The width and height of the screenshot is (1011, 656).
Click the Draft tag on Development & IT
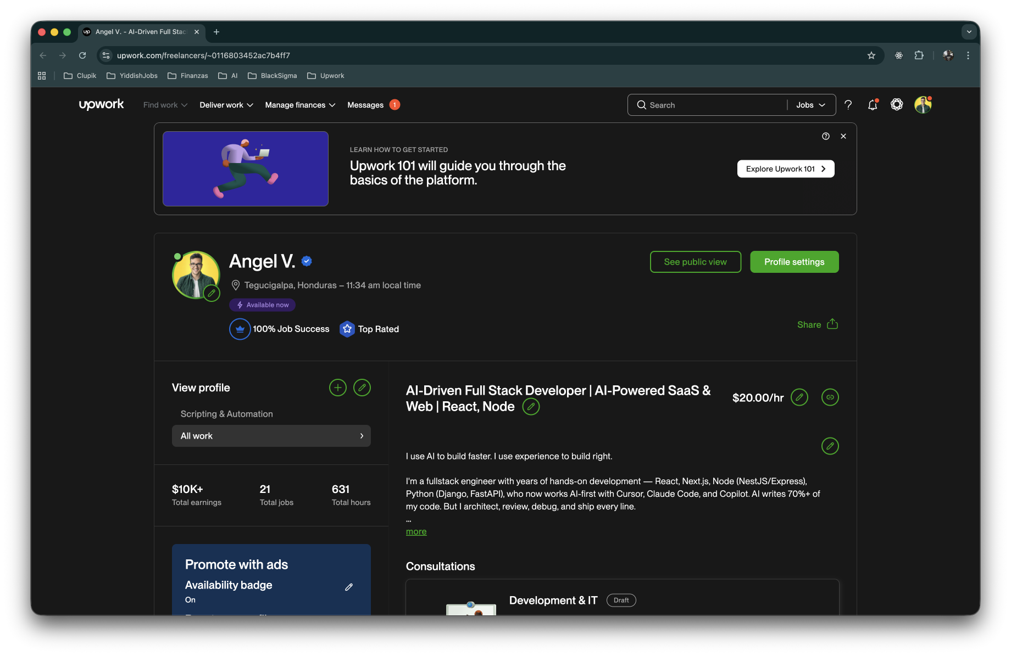point(621,600)
